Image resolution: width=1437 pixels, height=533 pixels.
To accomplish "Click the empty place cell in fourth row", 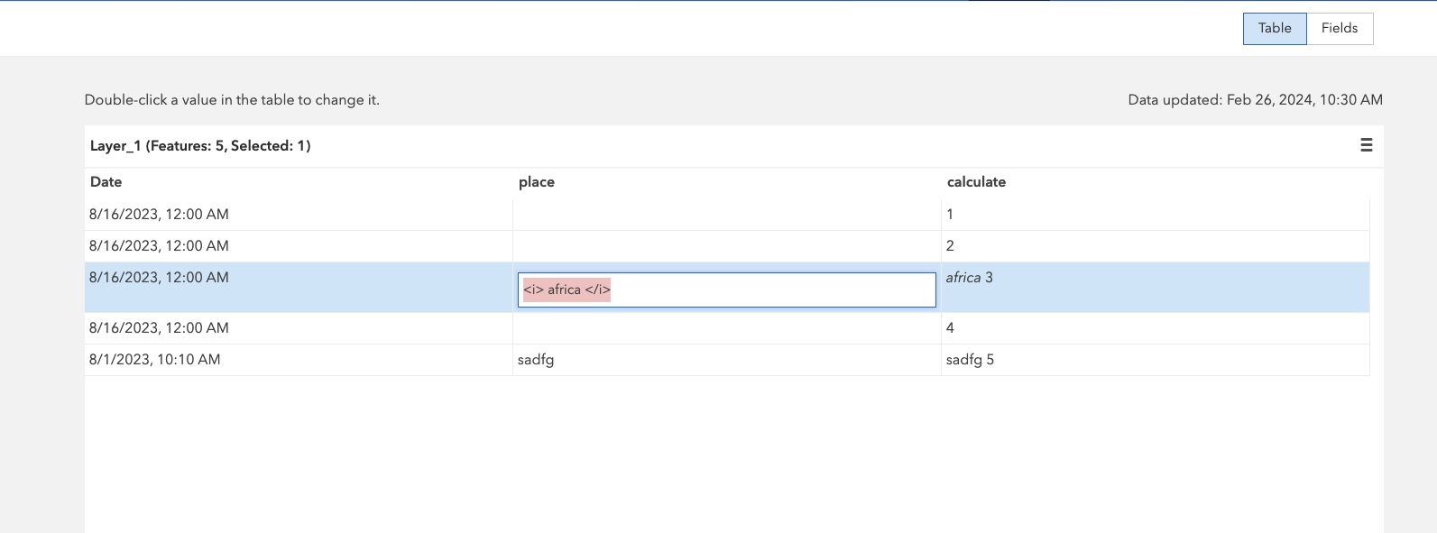I will coord(726,328).
